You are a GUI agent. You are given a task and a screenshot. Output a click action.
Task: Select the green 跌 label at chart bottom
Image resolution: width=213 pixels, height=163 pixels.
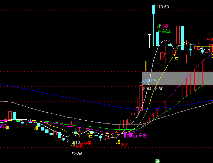[157, 161]
